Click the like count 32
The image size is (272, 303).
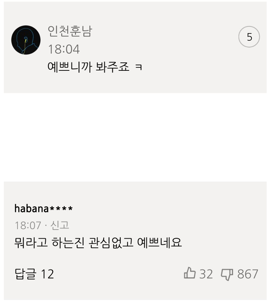tap(206, 274)
